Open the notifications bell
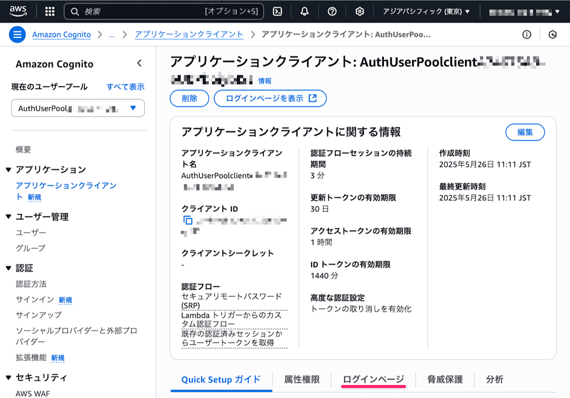Image resolution: width=570 pixels, height=398 pixels. coord(305,11)
